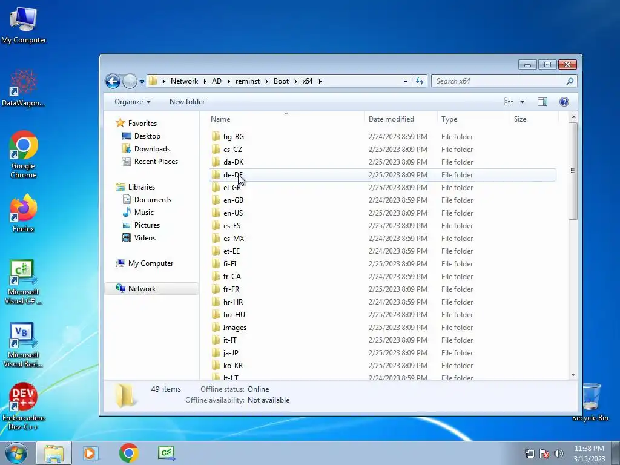Click the Refresh button beside address bar
Viewport: 620px width, 465px height.
420,82
